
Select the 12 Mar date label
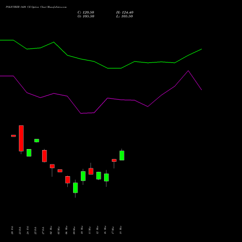(x=98, y=230)
